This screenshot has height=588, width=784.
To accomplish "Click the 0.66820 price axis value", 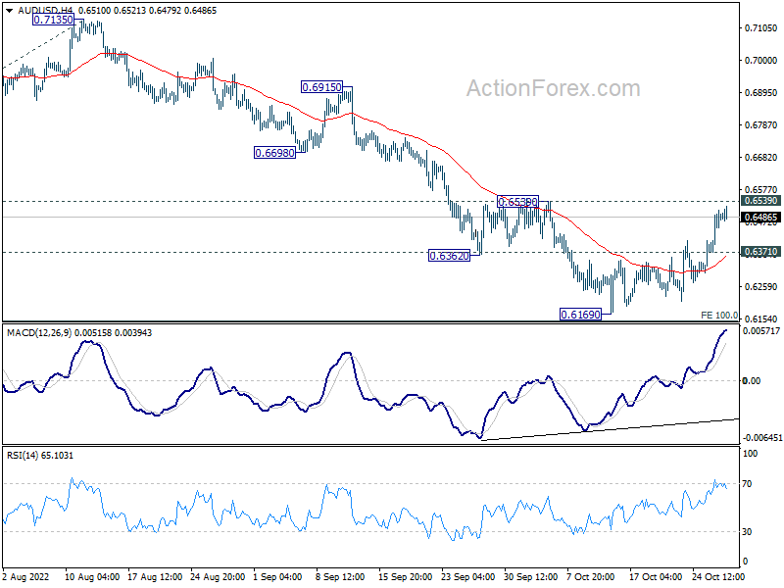I will [x=761, y=157].
